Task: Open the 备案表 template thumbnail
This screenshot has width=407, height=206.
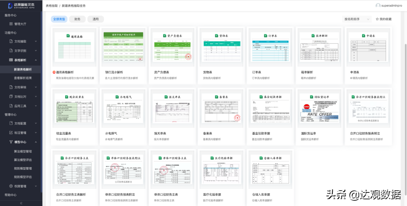Action: point(222,109)
